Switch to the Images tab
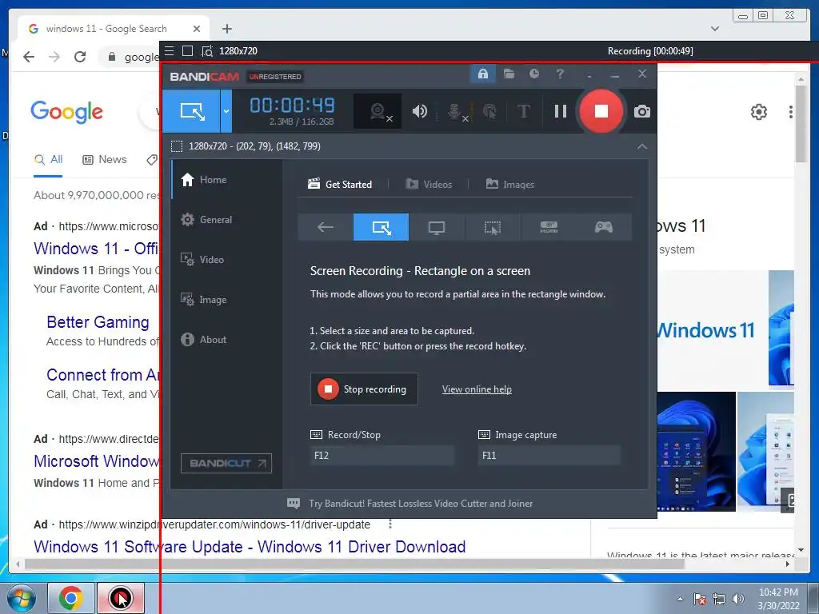Screen dimensions: 819x614 point(509,185)
